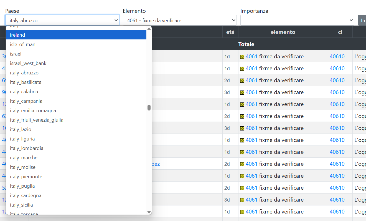Pick italy_calabria in the country list
The image size is (366, 221).
76,92
